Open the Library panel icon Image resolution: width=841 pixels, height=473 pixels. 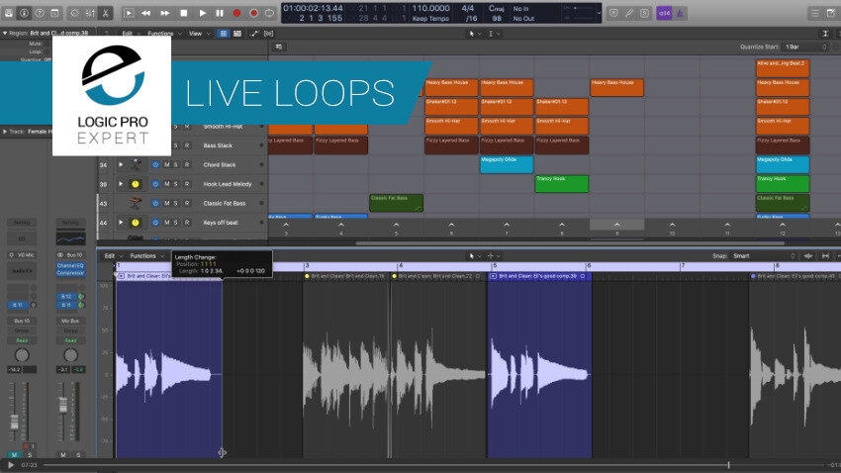click(9, 13)
